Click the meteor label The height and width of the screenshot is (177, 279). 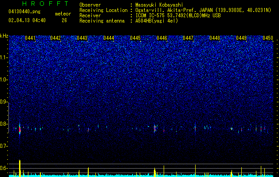click(63, 14)
